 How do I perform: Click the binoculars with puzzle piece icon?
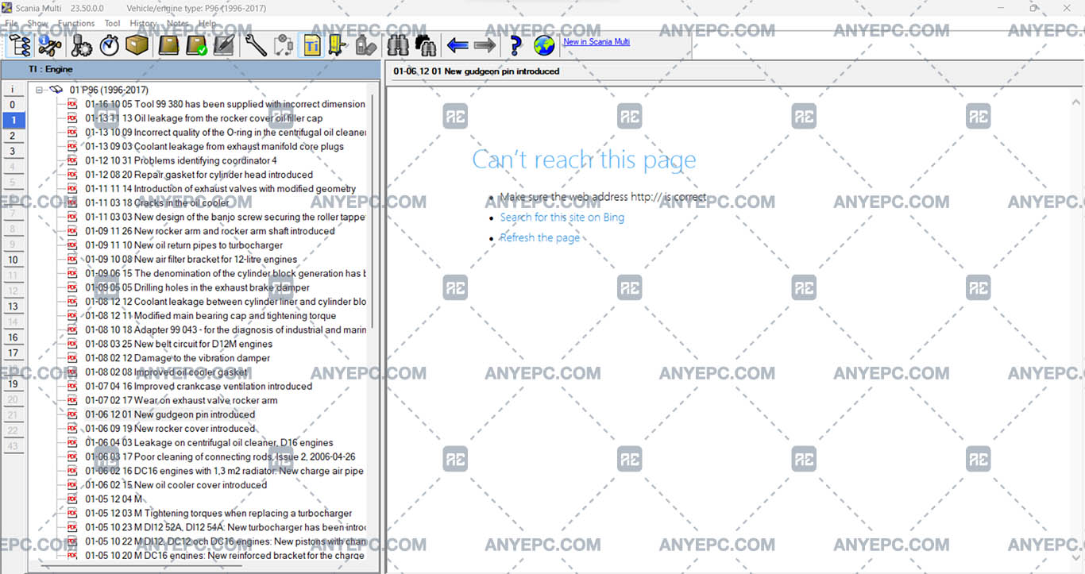(x=426, y=45)
